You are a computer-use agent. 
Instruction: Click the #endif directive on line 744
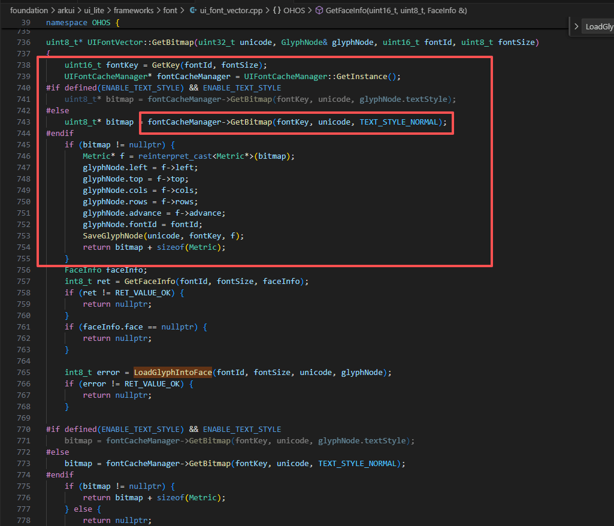click(59, 133)
